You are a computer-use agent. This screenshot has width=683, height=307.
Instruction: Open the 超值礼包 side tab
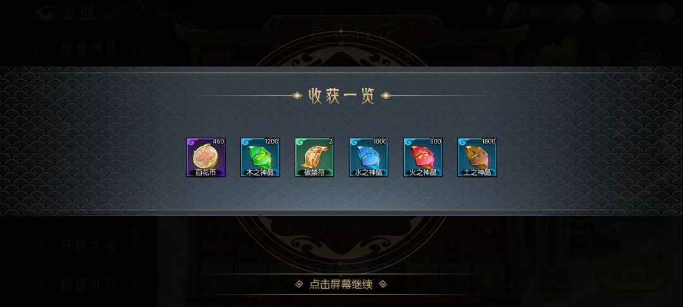(89, 285)
